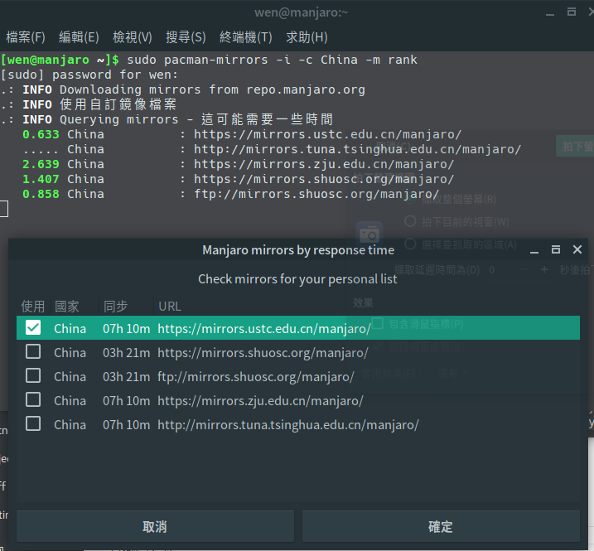The image size is (594, 551).
Task: Maximize the Manjaro mirrors dialog
Action: click(556, 249)
